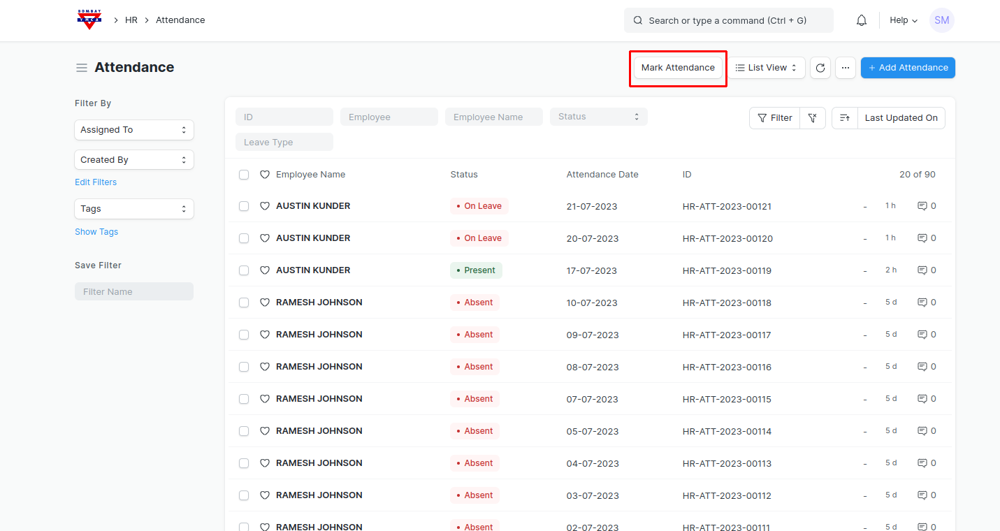The width and height of the screenshot is (1000, 531).
Task: Check the HR-ATT-2023-00121 row checkbox
Action: coord(244,206)
